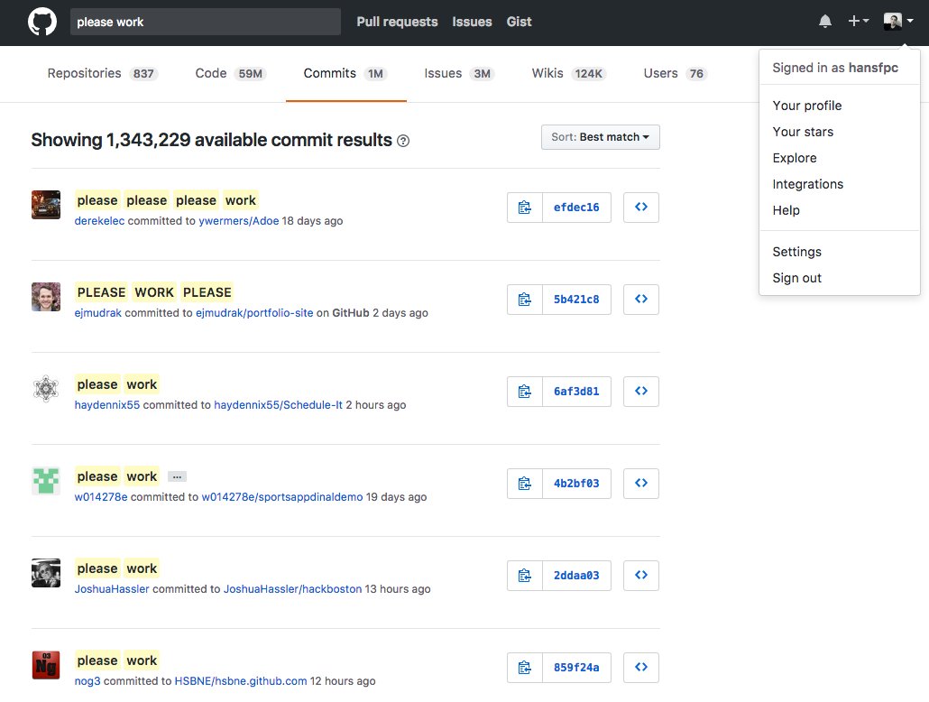Select Integrations in the user menu
The image size is (929, 702).
pyautogui.click(x=839, y=184)
